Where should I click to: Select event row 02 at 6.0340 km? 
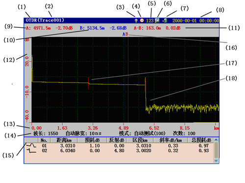coord(119,151)
